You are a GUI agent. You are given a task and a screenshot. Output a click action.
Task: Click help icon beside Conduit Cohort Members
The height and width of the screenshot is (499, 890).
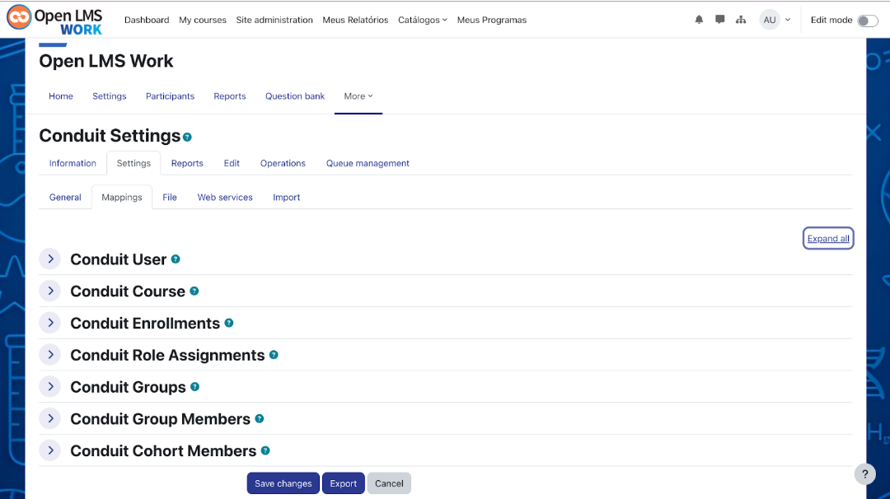pyautogui.click(x=265, y=450)
